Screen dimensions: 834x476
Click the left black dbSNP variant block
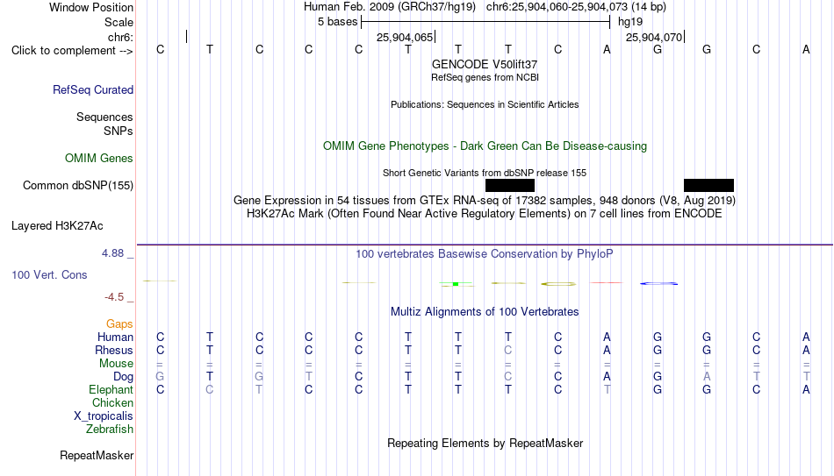(x=510, y=186)
